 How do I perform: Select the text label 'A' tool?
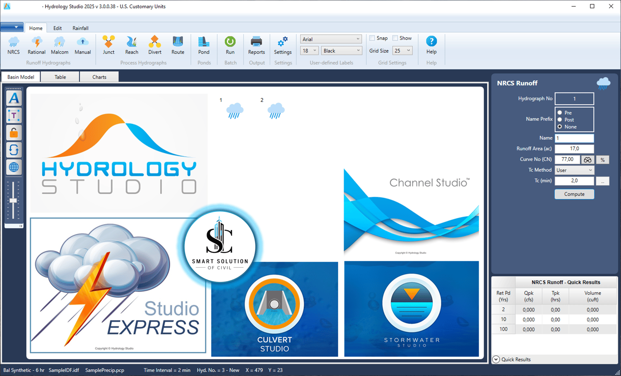tap(14, 98)
